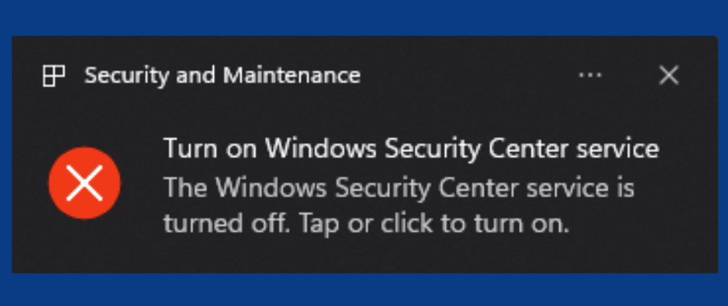
Task: Click the blue desktop background below the notification
Action: pos(364,291)
